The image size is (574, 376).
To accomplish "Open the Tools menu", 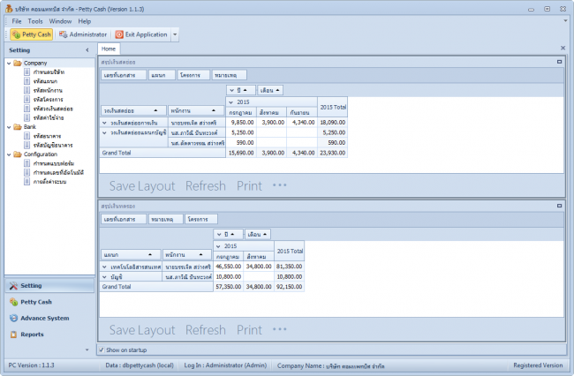I will (35, 21).
